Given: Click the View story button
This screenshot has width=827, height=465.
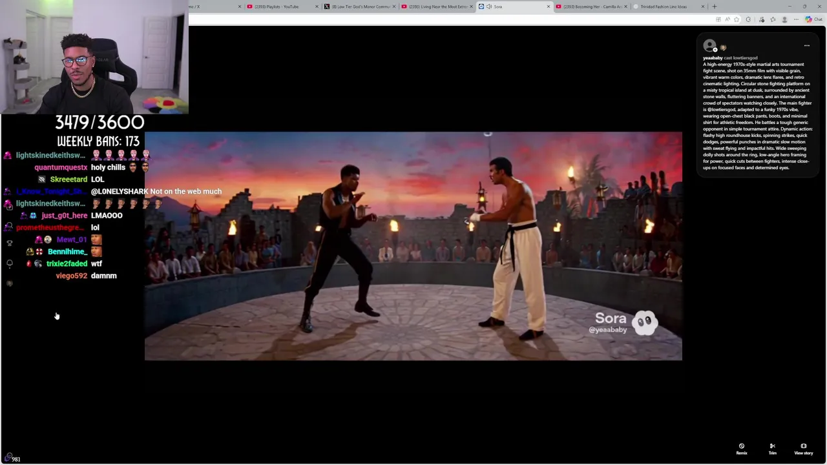Looking at the screenshot, I should click(803, 449).
